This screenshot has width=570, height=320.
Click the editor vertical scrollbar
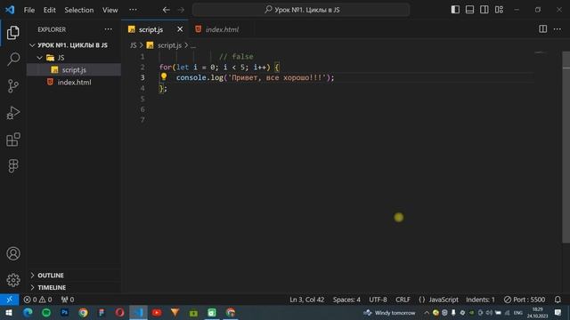tap(566, 147)
